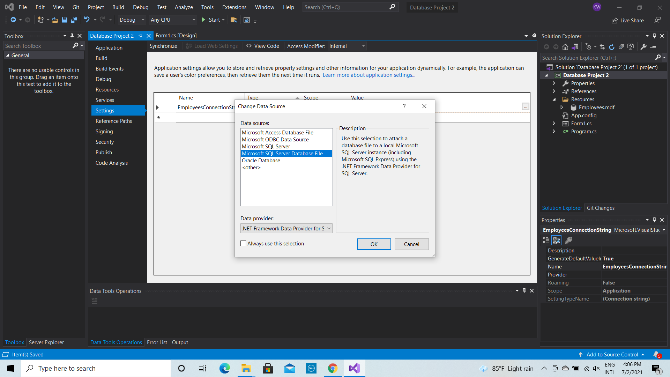Click the Solution Explorer Home icon
Image resolution: width=670 pixels, height=377 pixels.
point(565,47)
